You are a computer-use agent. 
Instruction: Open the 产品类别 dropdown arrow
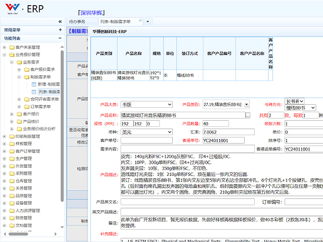[x=246, y=104]
